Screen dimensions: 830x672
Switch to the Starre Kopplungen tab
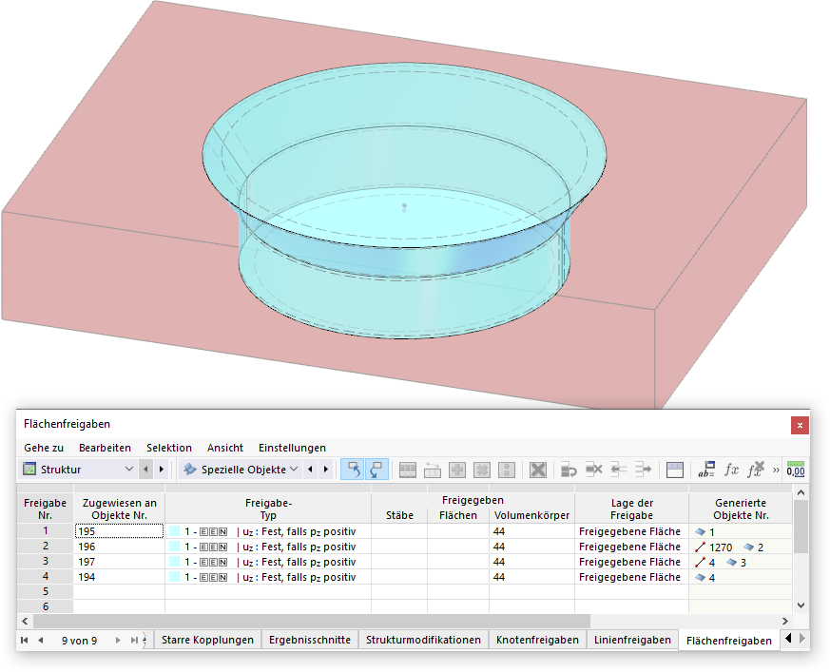click(207, 640)
